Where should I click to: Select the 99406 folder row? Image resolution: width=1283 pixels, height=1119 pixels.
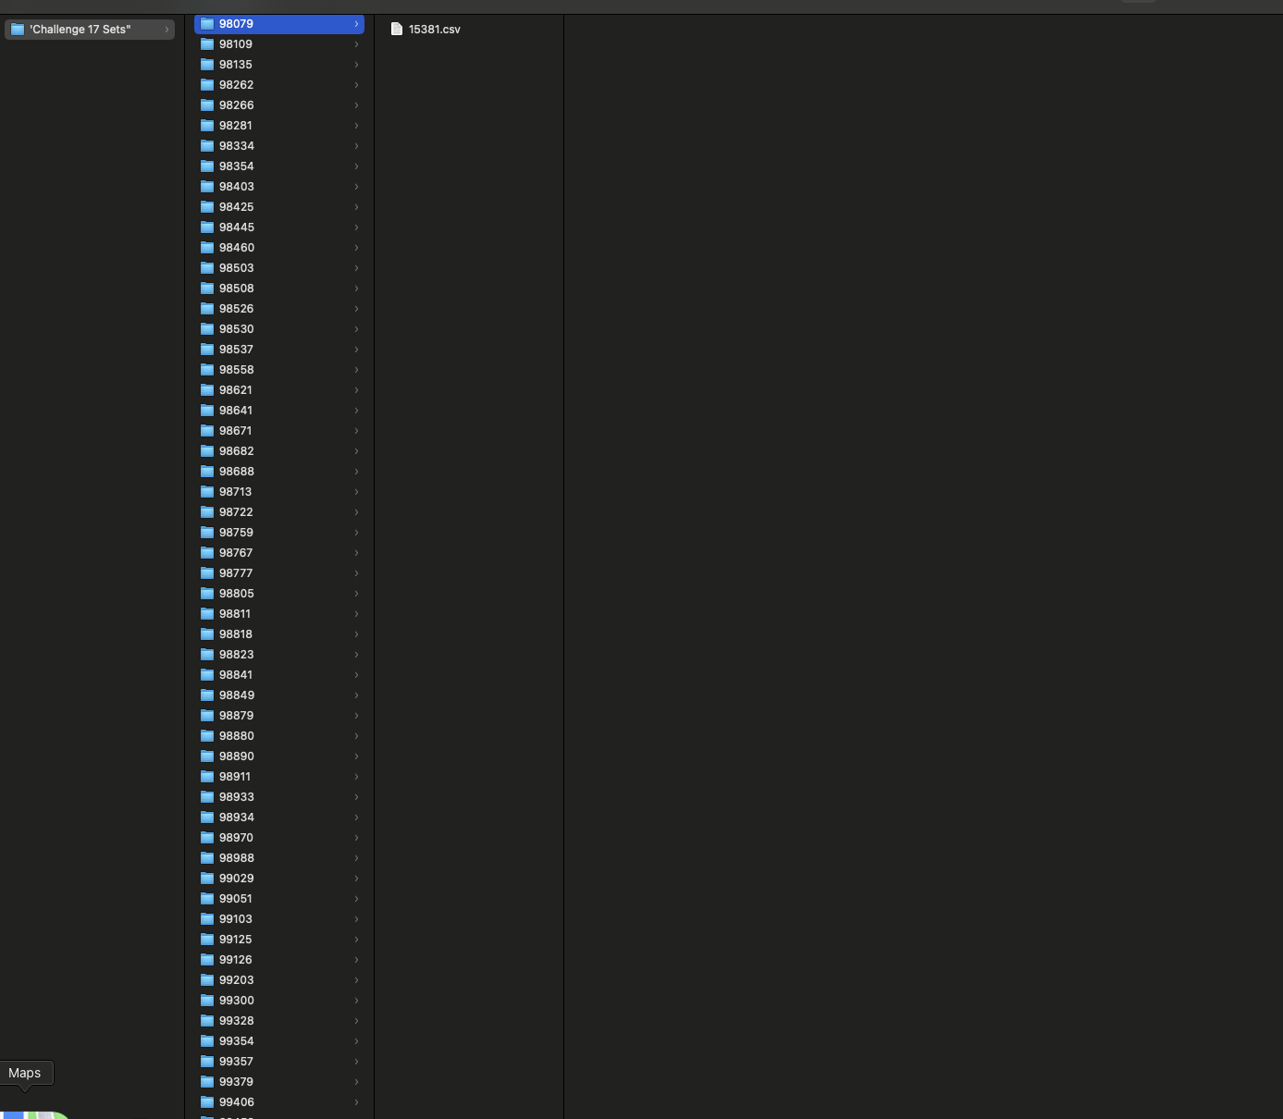click(x=278, y=1102)
